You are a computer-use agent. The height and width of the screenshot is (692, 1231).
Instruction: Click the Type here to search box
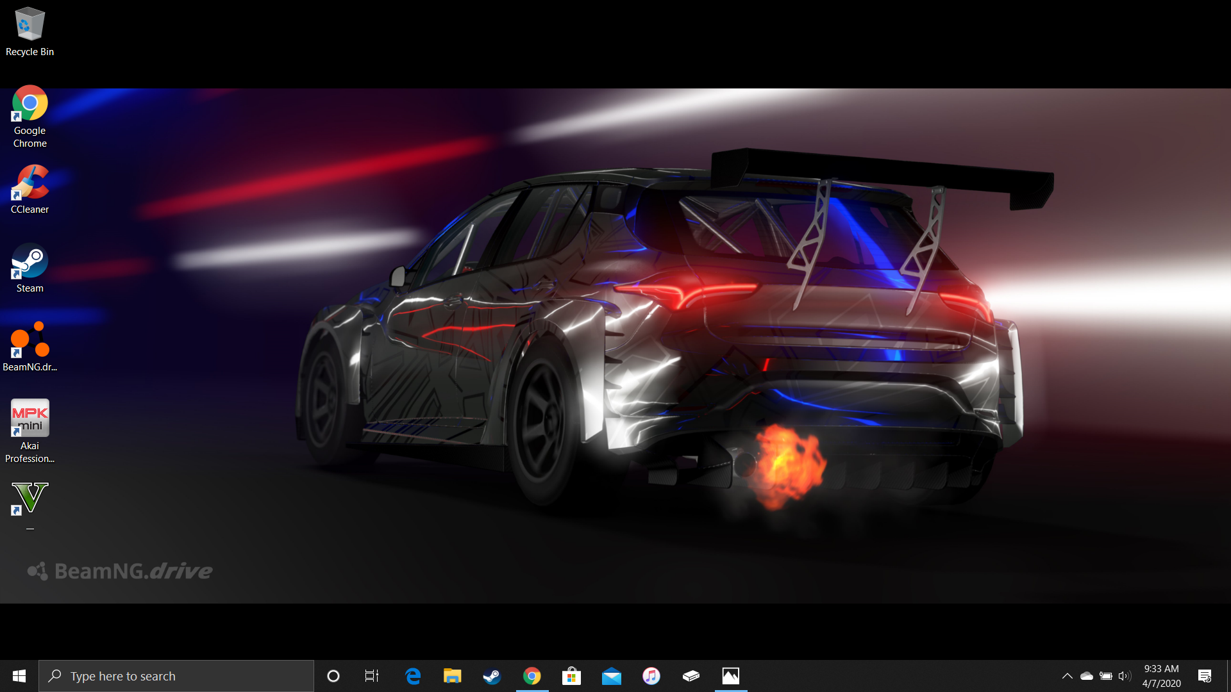click(176, 676)
